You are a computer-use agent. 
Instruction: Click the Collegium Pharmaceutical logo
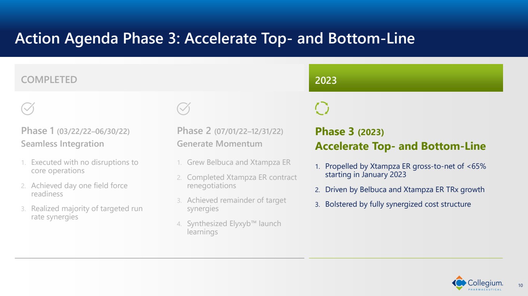[478, 283]
